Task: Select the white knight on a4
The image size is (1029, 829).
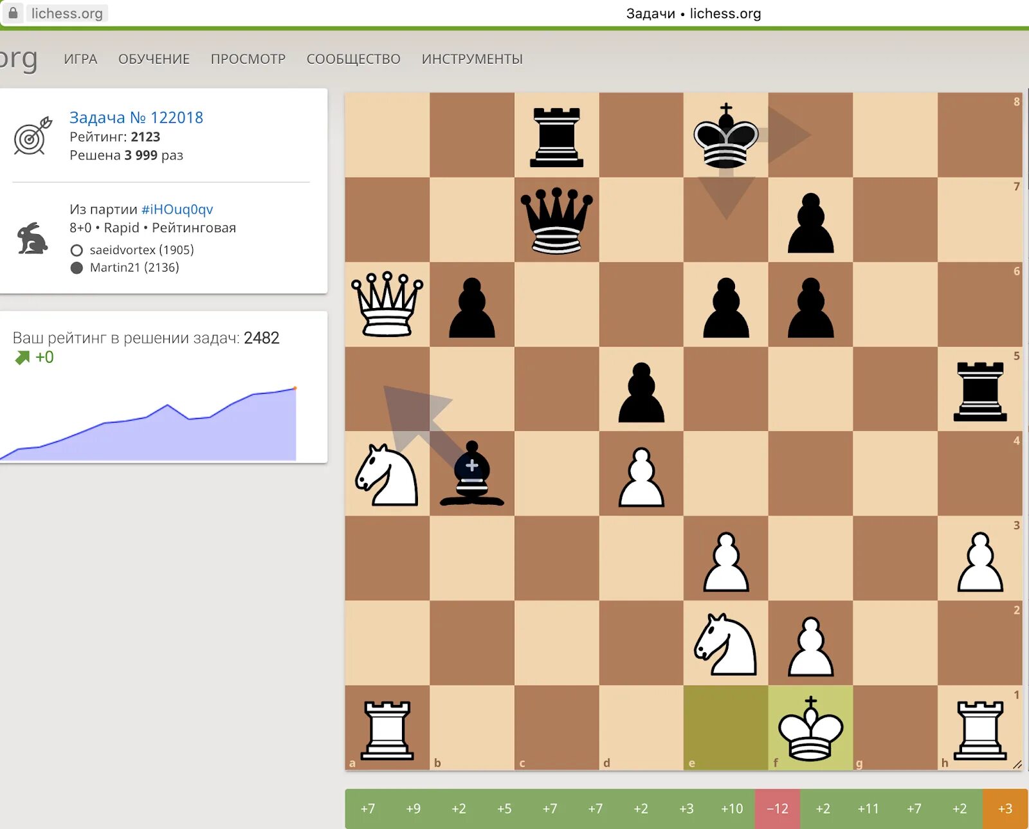Action: pyautogui.click(x=387, y=475)
